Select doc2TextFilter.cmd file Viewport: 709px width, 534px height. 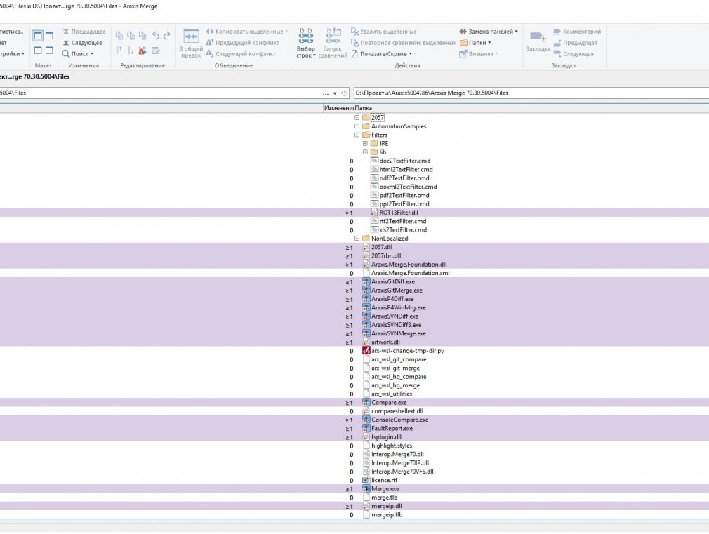pos(404,161)
